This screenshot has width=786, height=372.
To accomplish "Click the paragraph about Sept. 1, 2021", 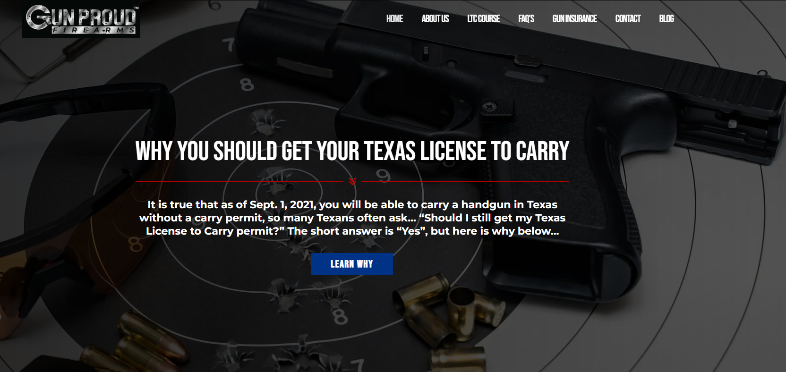I will (x=352, y=218).
